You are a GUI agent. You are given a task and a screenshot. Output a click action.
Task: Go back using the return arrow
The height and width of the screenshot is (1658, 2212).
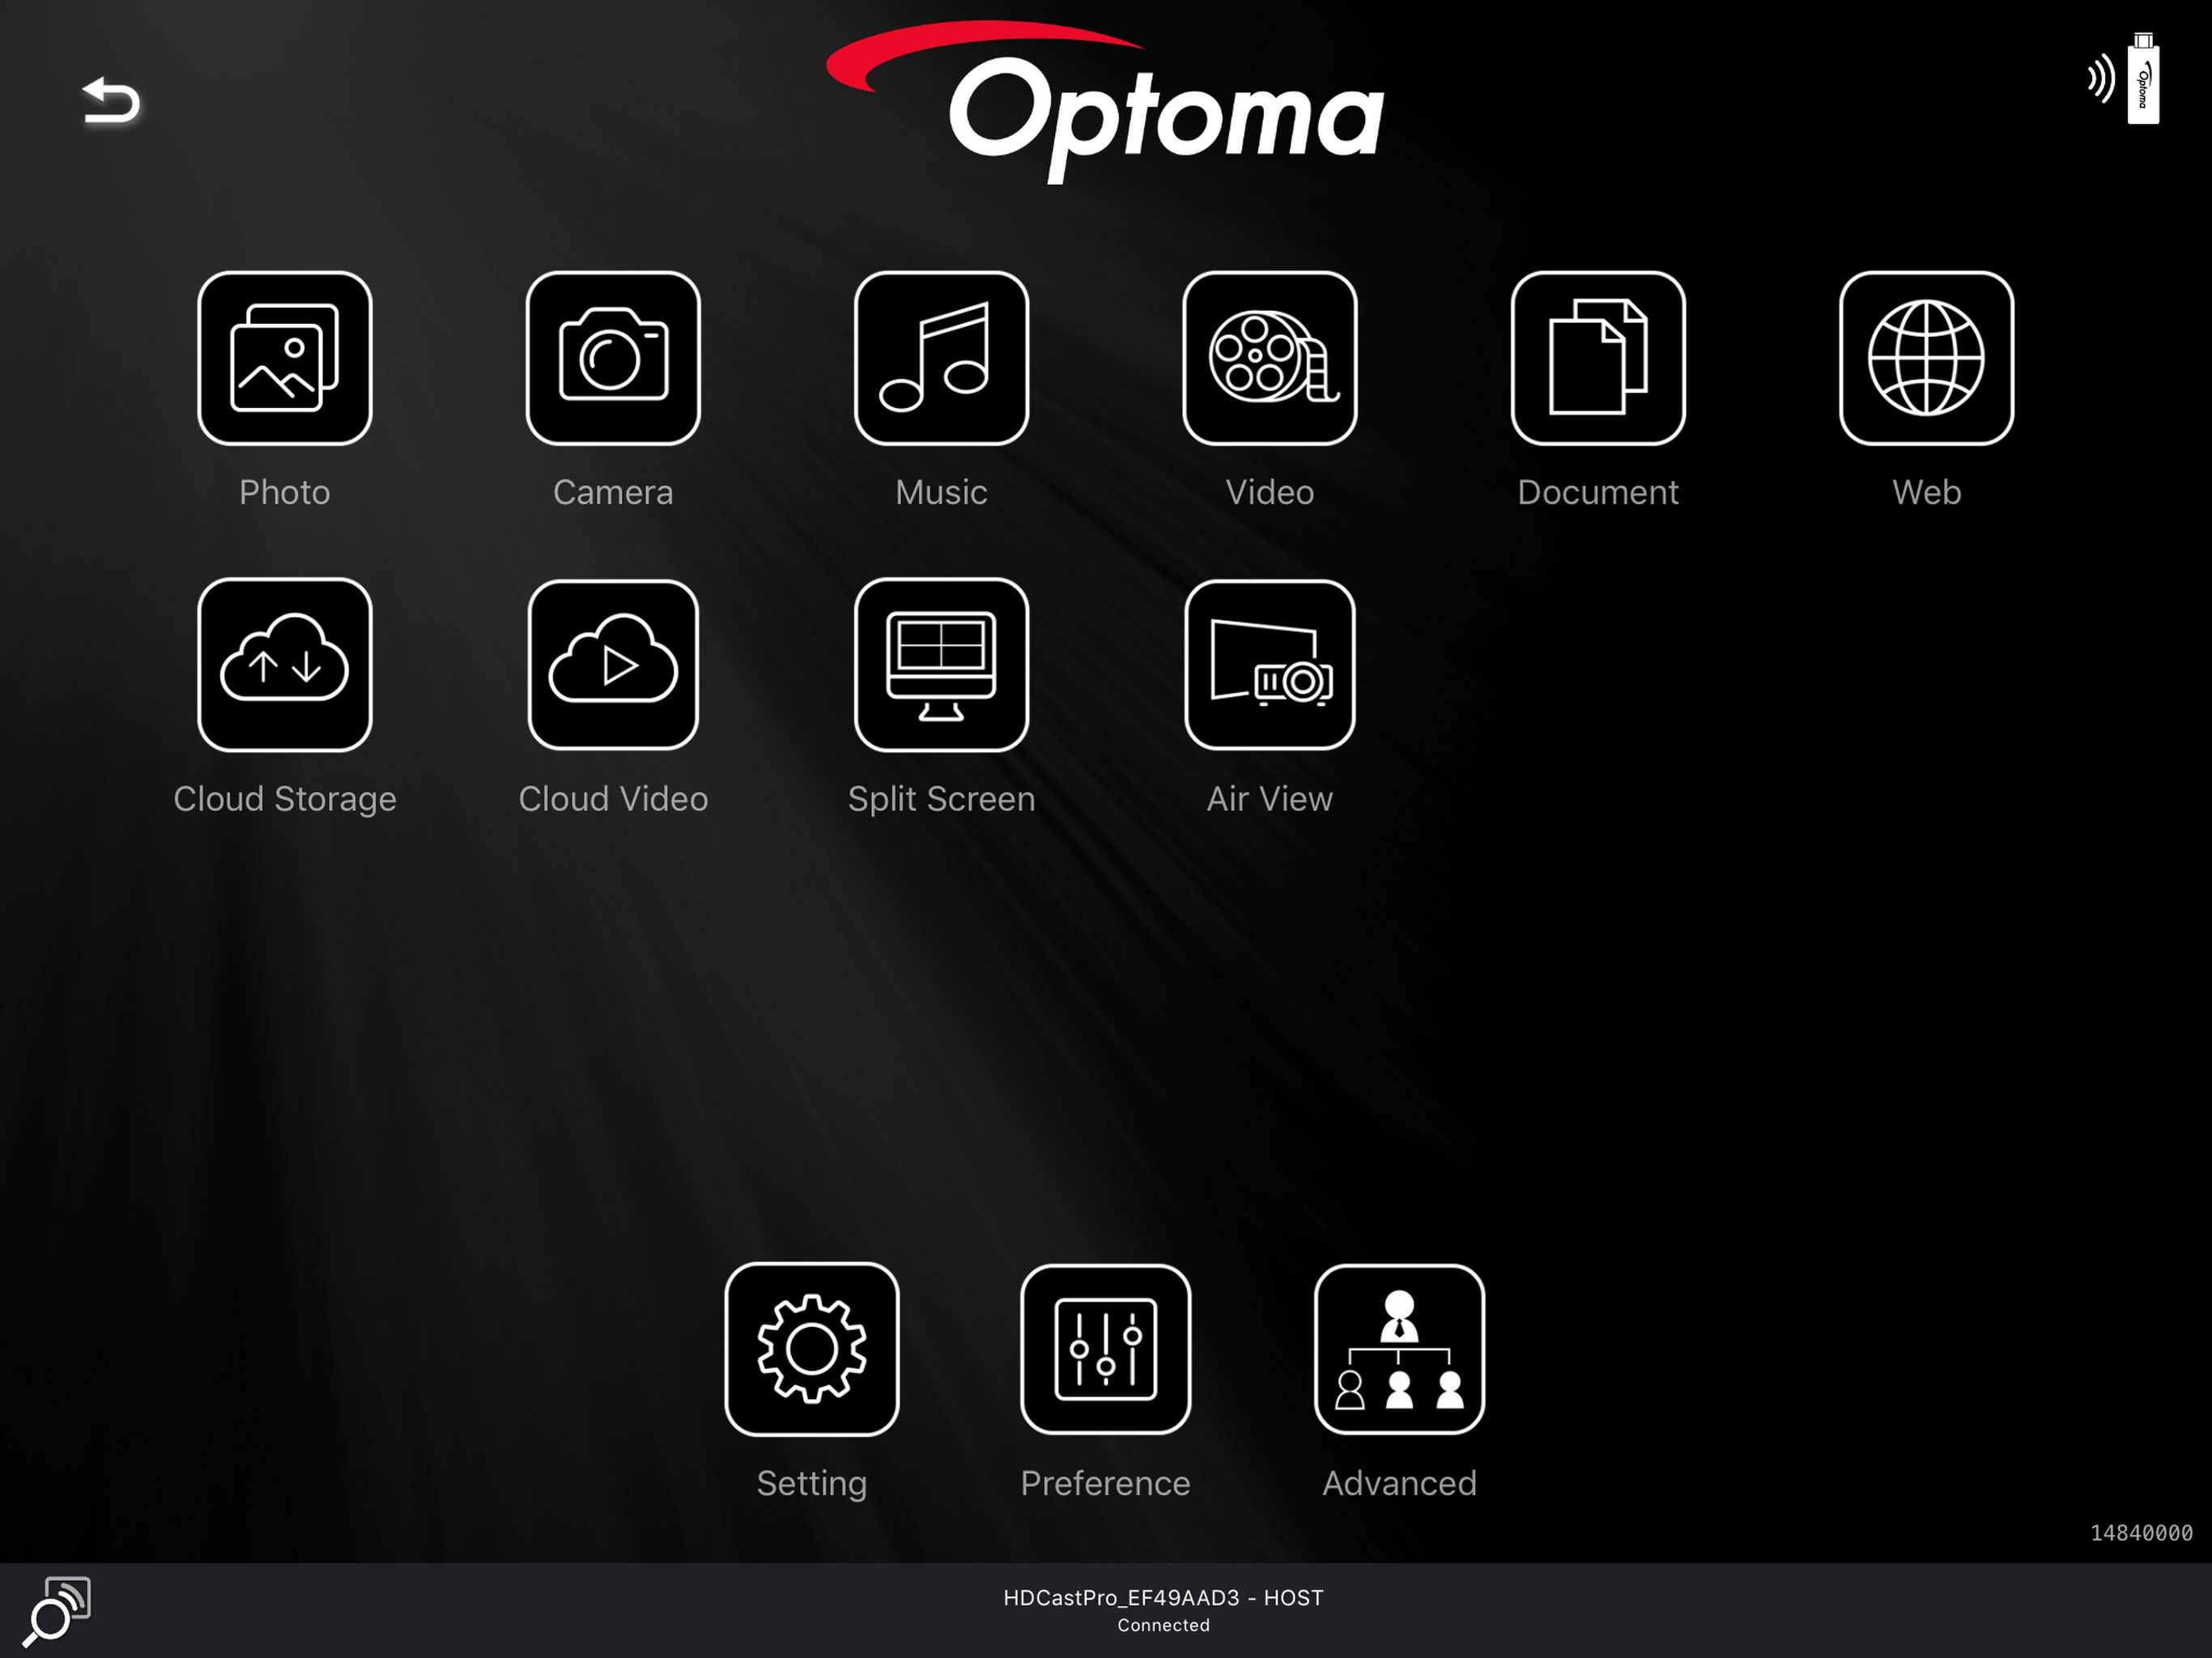(x=110, y=101)
